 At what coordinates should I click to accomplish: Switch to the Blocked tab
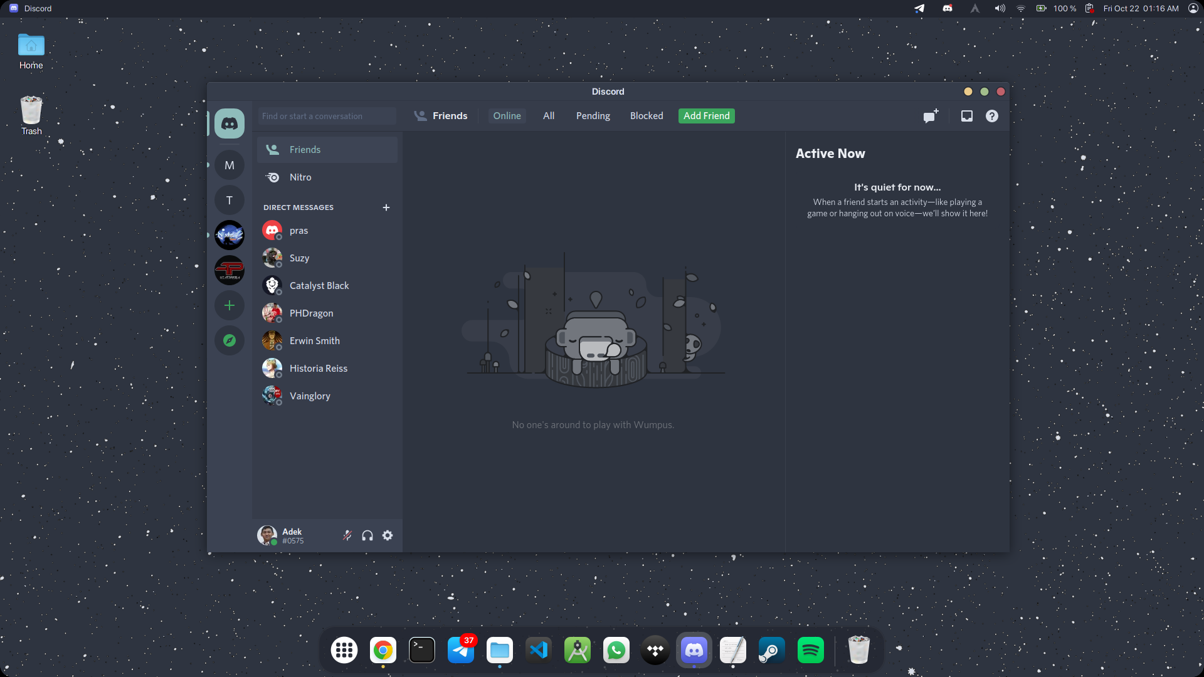[x=647, y=116]
